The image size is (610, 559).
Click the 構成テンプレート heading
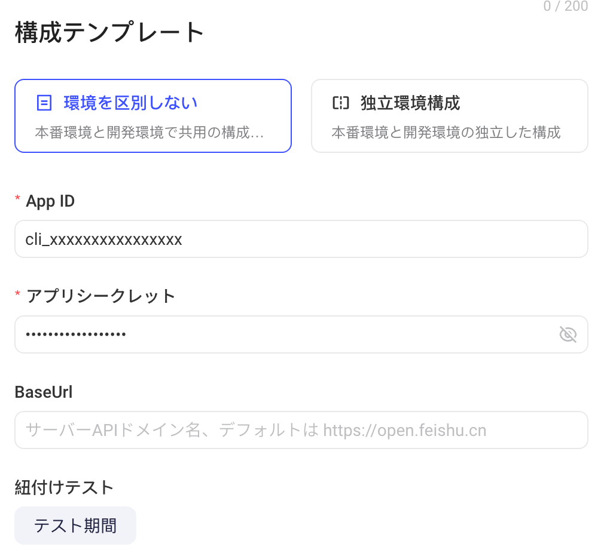109,32
